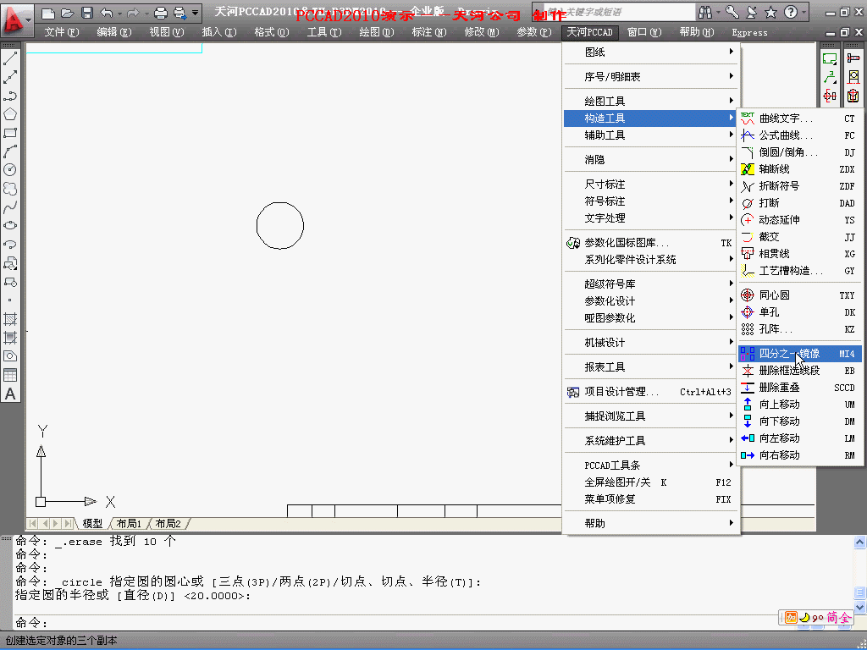Expand the 尺寸标注 submenu

pos(651,184)
